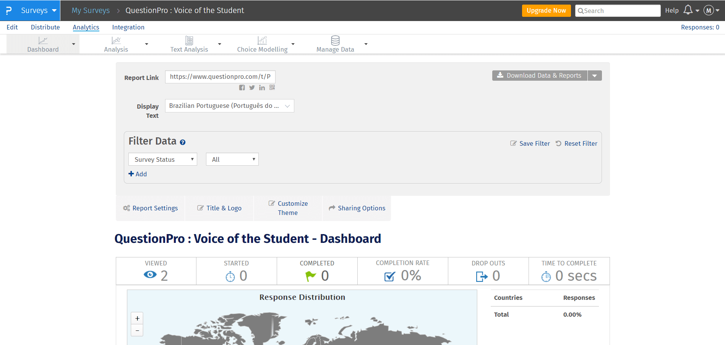Image resolution: width=725 pixels, height=345 pixels.
Task: Go to My Surveys breadcrumb
Action: click(x=91, y=10)
